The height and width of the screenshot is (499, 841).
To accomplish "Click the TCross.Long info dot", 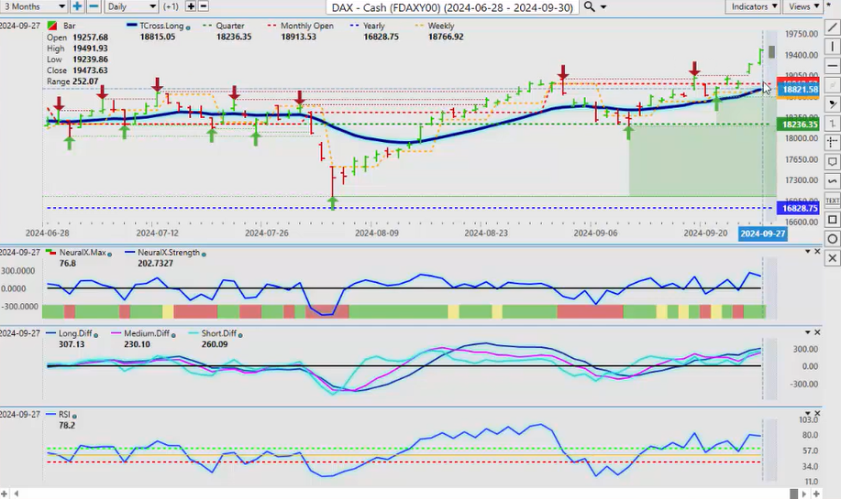I will 188,27.
